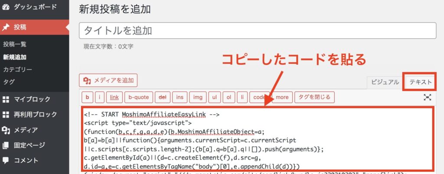Toggle distraction-free fullscreen editor icon

pos(427,97)
